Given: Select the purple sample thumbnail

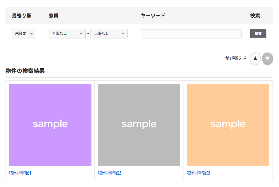Looking at the screenshot, I should pos(50,125).
